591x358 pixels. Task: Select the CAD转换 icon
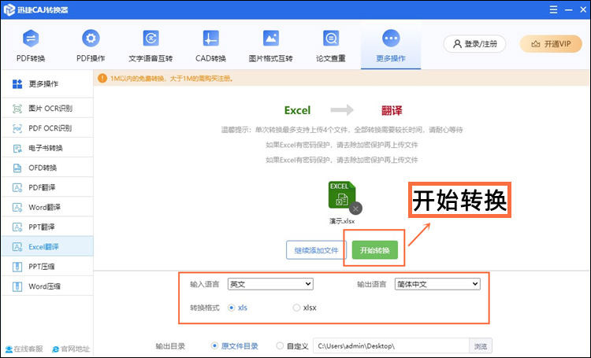pyautogui.click(x=210, y=39)
